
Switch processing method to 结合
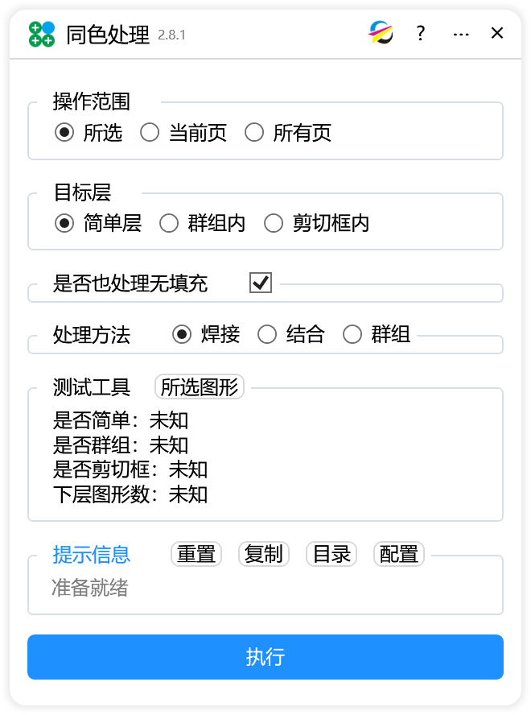click(266, 334)
